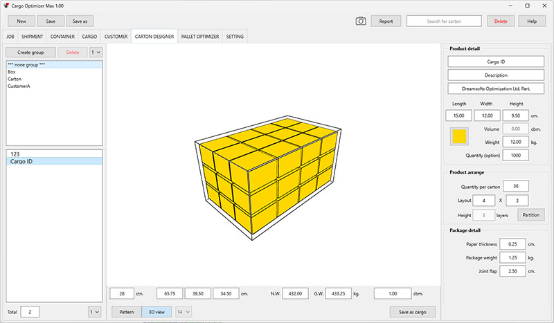Select CustomerA in the group list
This screenshot has width=554, height=323.
(19, 86)
